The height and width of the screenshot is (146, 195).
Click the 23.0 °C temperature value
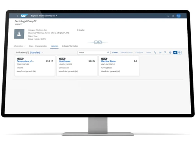(x=50, y=61)
